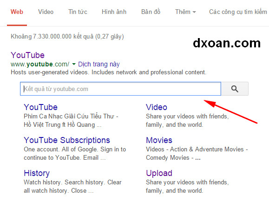Click 'Watch history. Search history. Clear' snippet
The image size is (269, 202).
pyautogui.click(x=72, y=182)
